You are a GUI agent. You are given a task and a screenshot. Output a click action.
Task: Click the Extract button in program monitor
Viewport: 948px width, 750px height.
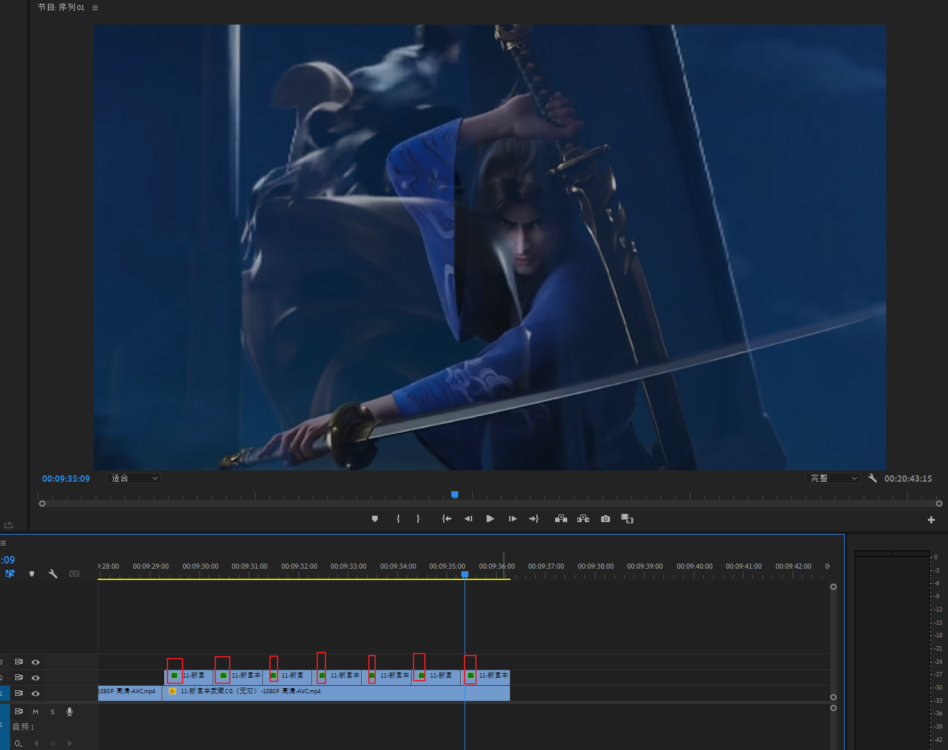[583, 519]
